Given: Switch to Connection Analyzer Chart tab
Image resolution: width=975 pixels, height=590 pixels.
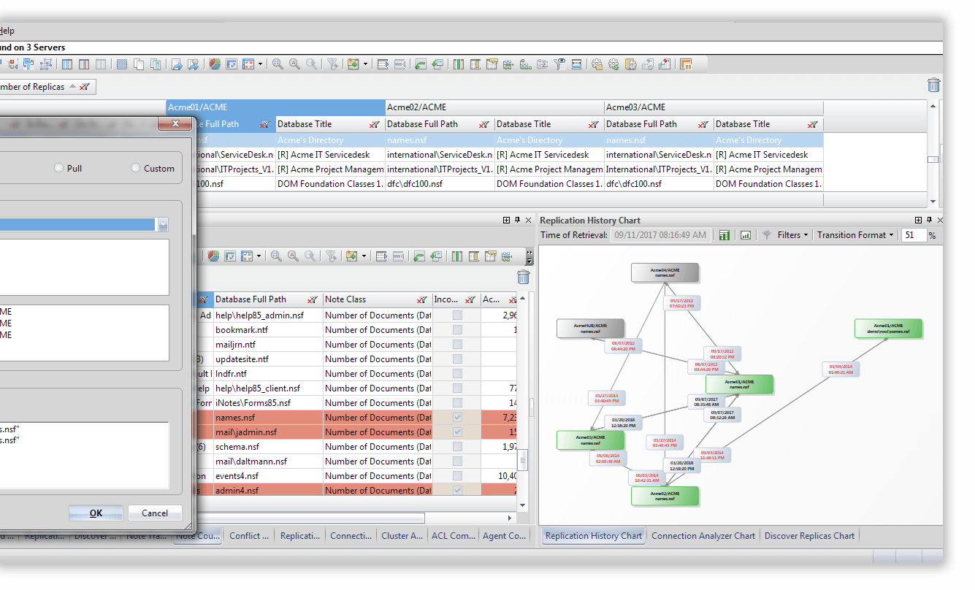Looking at the screenshot, I should point(703,536).
